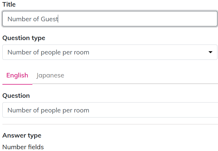This screenshot has width=218, height=151.
Task: Click the Question type label
Action: click(x=24, y=38)
